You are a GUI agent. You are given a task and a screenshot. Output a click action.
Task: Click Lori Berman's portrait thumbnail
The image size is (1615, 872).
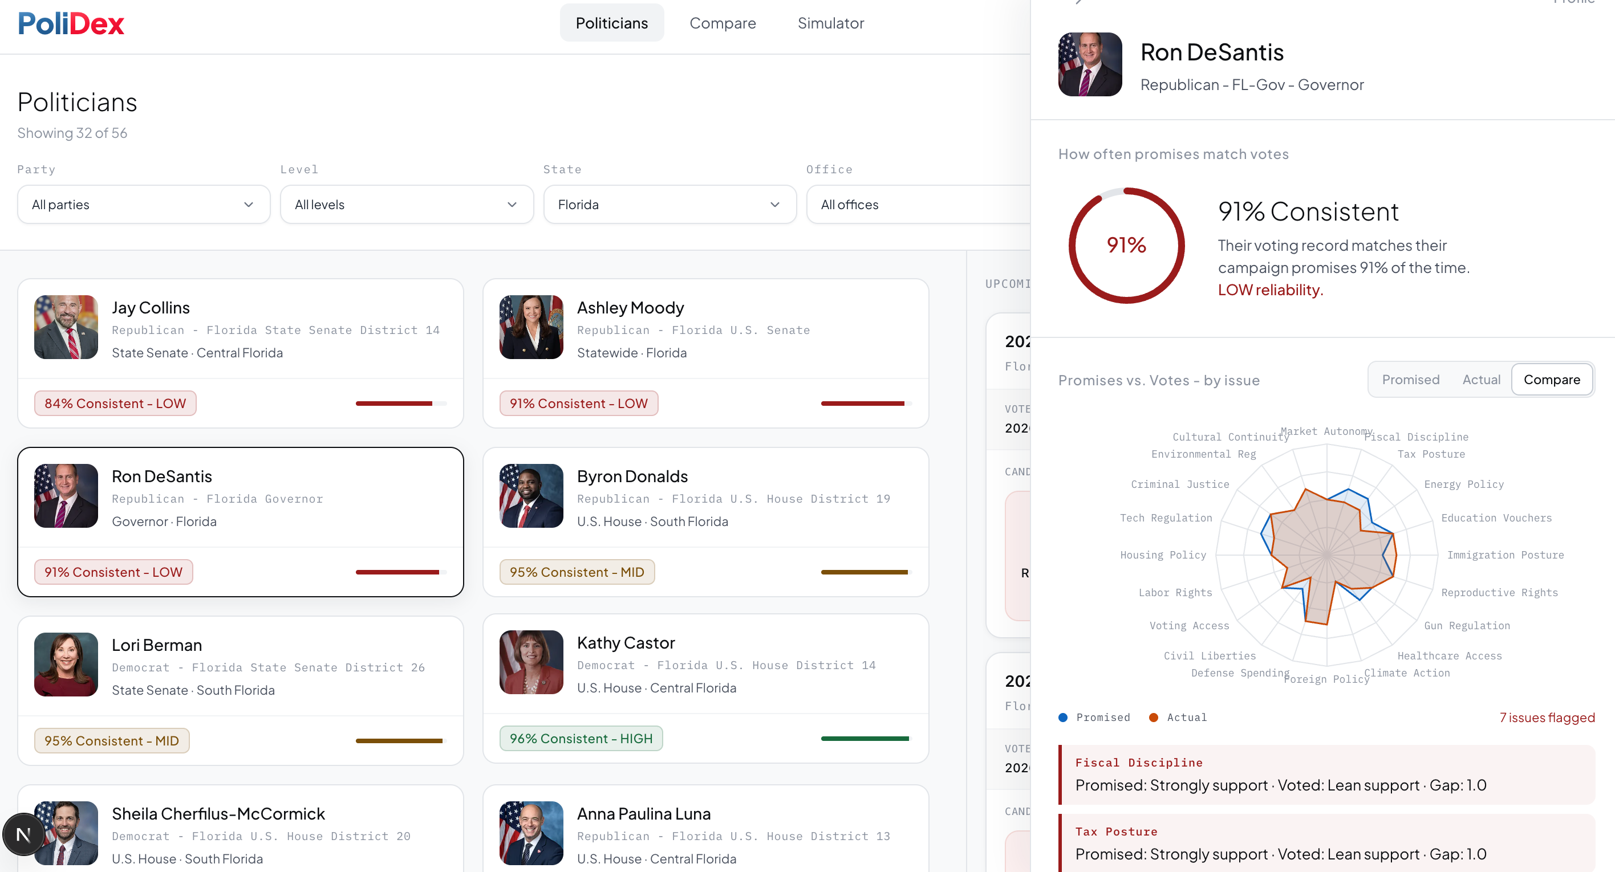coord(67,665)
